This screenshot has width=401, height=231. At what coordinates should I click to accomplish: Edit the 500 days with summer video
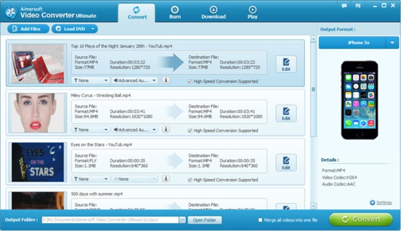[x=286, y=206]
